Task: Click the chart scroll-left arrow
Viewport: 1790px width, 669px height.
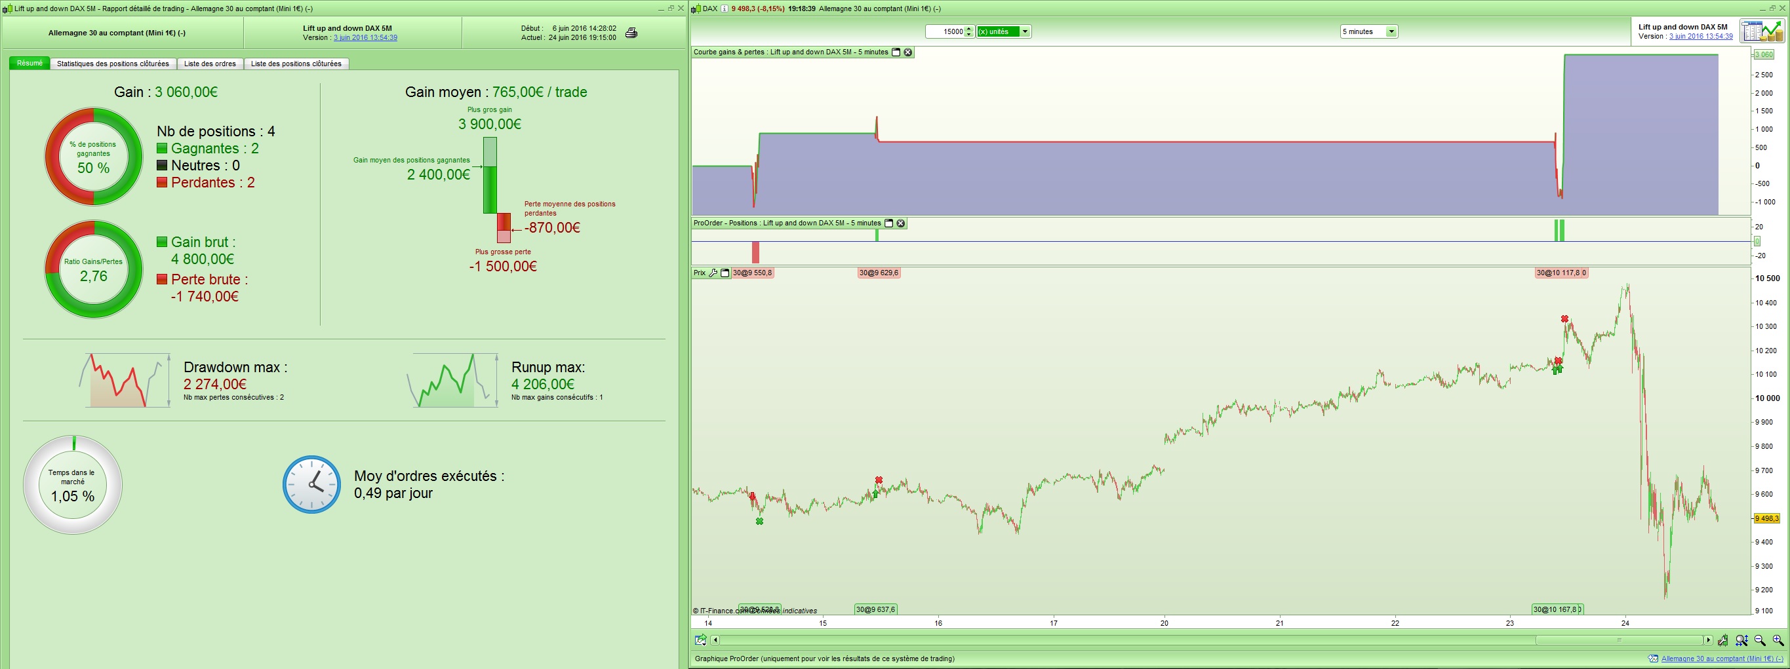Action: (715, 640)
